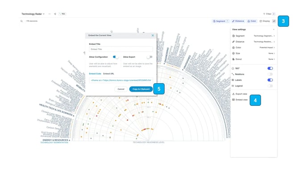Open the Color row Potential Impact setting

point(253,48)
